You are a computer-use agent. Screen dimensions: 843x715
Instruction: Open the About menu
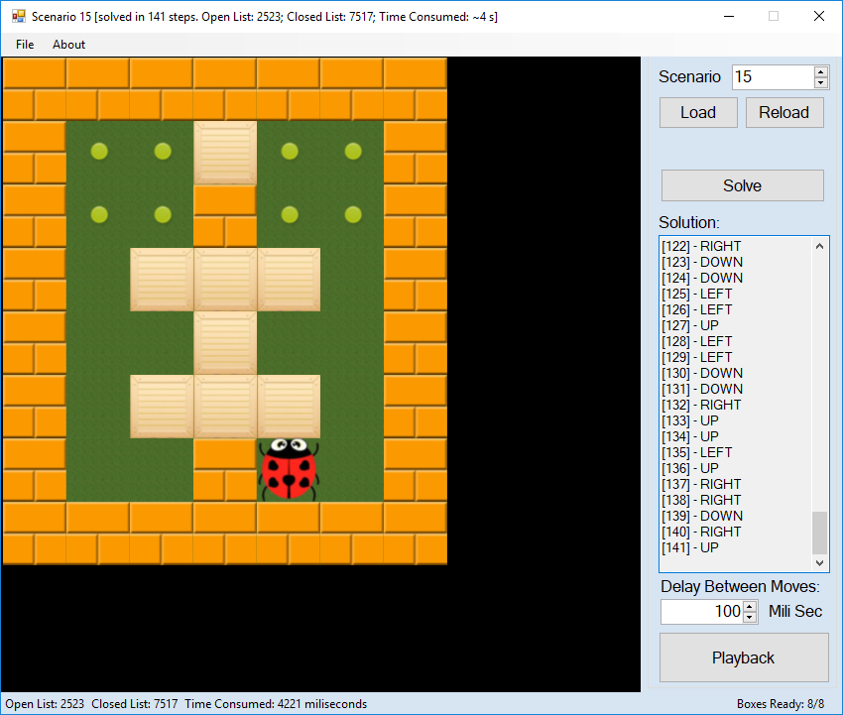click(x=68, y=45)
